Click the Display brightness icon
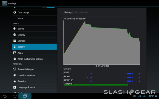This screenshot has width=159, height=99. (x=15, y=35)
